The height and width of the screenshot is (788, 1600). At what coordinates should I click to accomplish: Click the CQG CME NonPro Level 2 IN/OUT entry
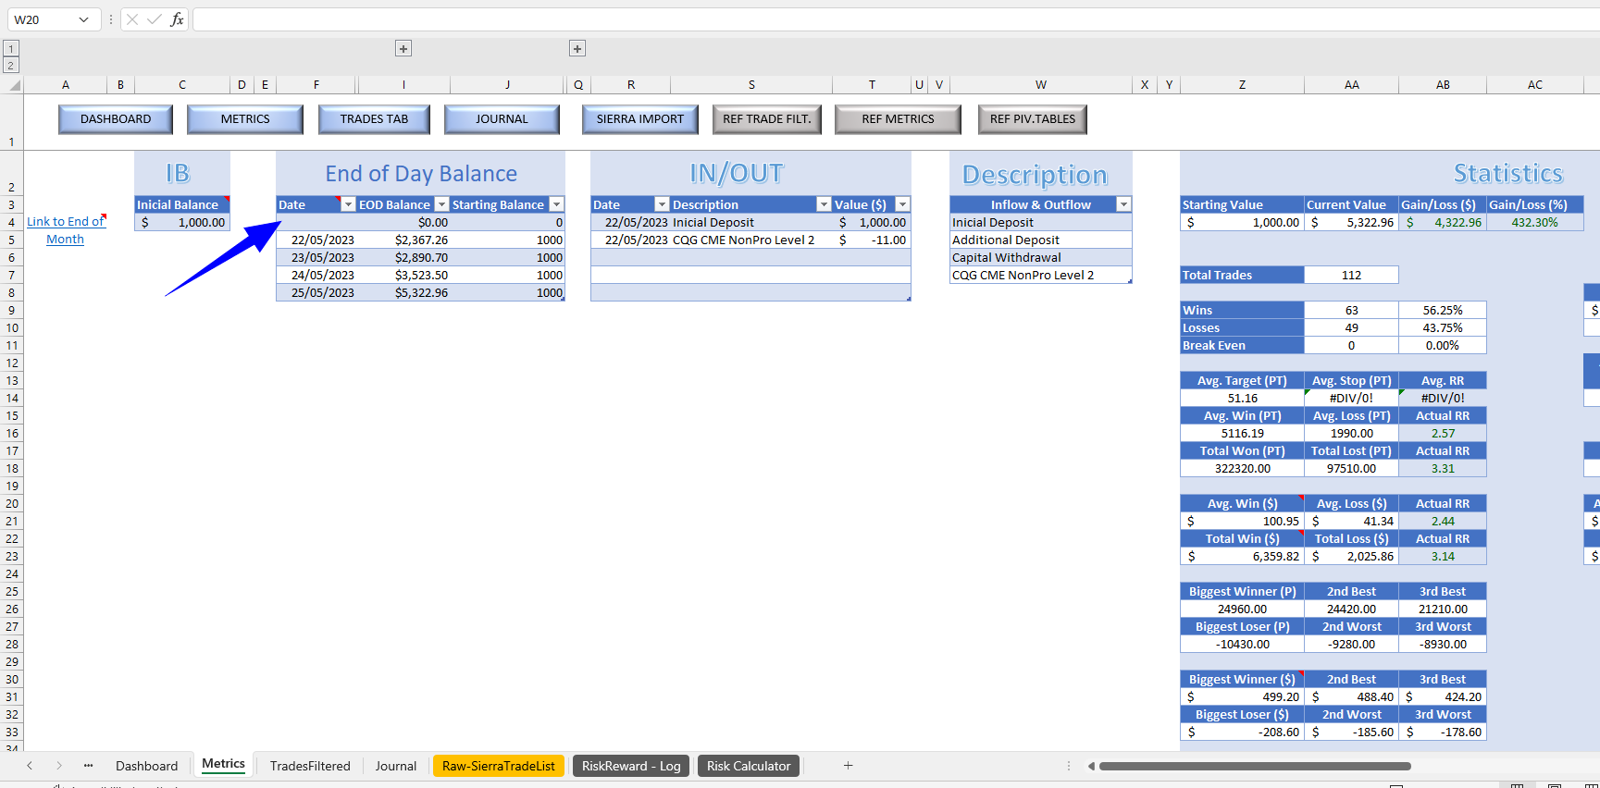pos(751,240)
